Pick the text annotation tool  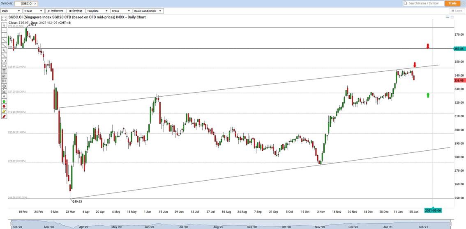[4, 96]
